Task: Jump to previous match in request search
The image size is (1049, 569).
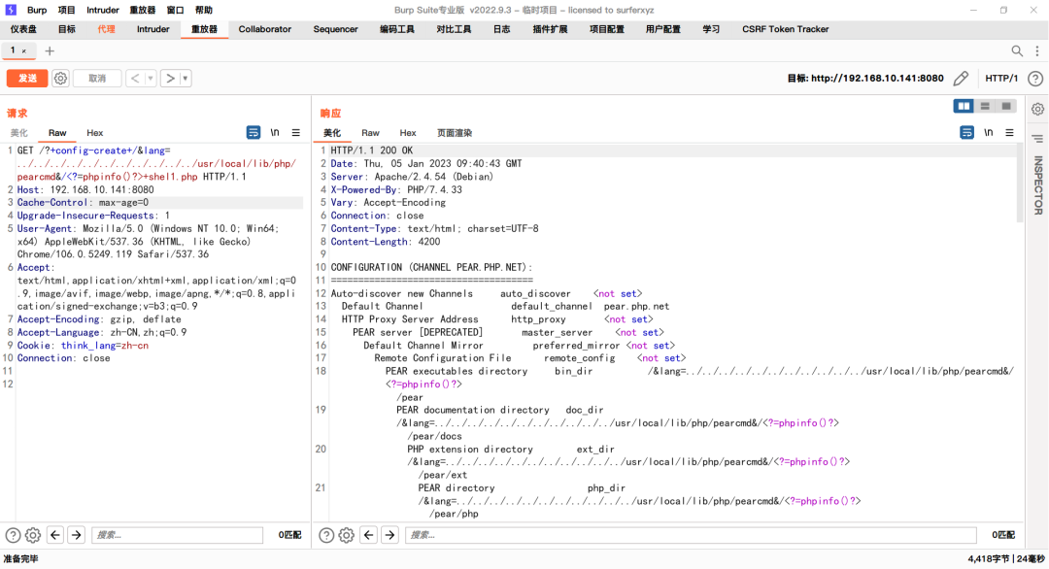Action: [54, 535]
